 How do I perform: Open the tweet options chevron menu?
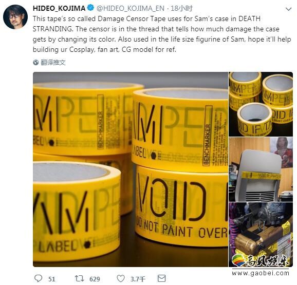click(x=288, y=9)
